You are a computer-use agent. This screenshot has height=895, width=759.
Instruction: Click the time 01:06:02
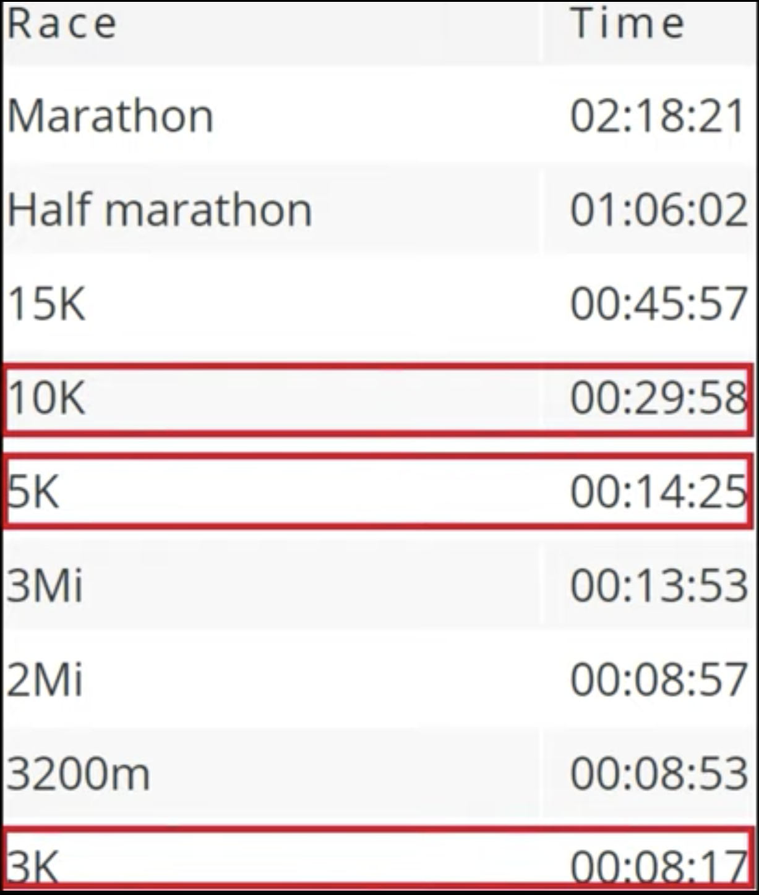pos(658,210)
